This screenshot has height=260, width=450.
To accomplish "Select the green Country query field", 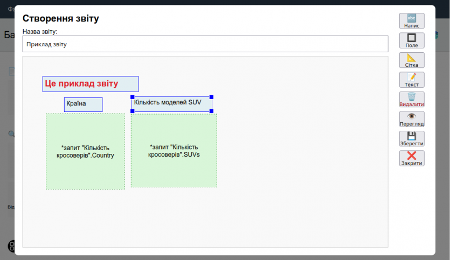I will 85,151.
